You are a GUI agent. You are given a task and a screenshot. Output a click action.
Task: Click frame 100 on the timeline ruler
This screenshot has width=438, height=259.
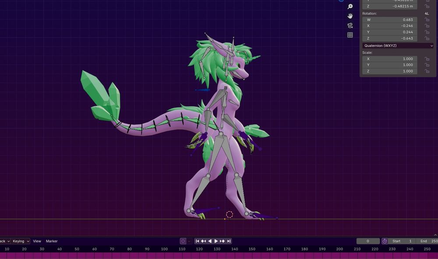coord(164,249)
